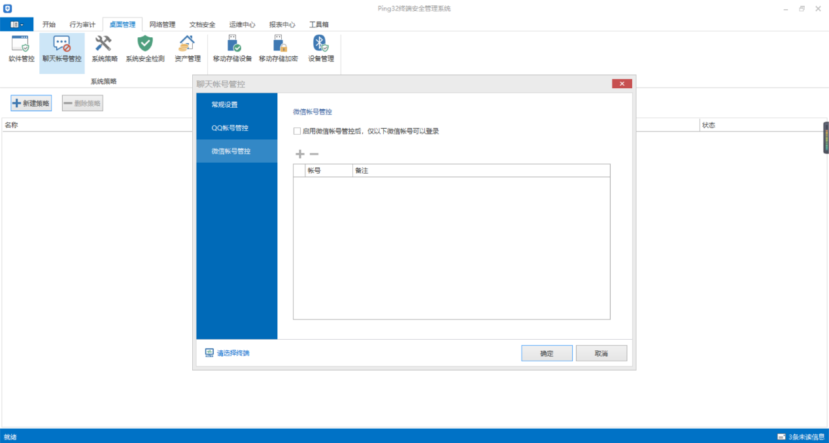Open the 运维中心 ribbon tab
Screen dimensions: 829x443
coord(242,25)
